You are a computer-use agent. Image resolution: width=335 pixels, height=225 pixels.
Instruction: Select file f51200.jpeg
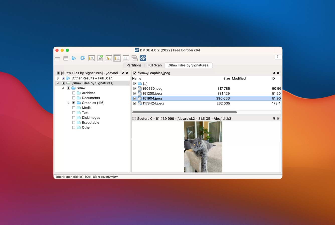152,93
